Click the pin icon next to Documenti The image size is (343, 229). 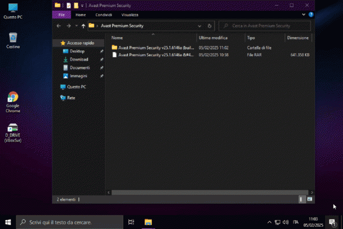(x=101, y=68)
